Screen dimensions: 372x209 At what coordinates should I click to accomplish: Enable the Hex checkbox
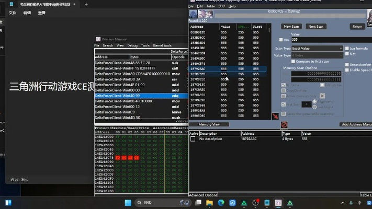(x=280, y=40)
